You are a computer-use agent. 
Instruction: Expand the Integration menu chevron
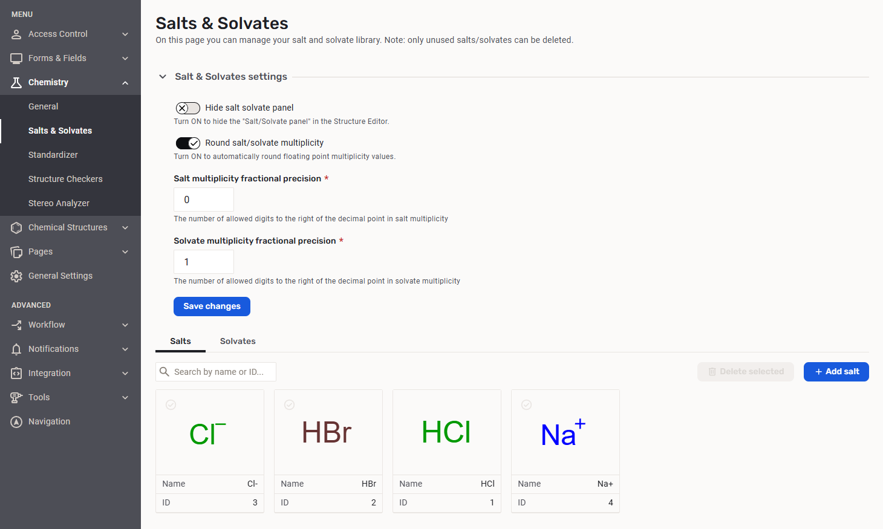125,374
